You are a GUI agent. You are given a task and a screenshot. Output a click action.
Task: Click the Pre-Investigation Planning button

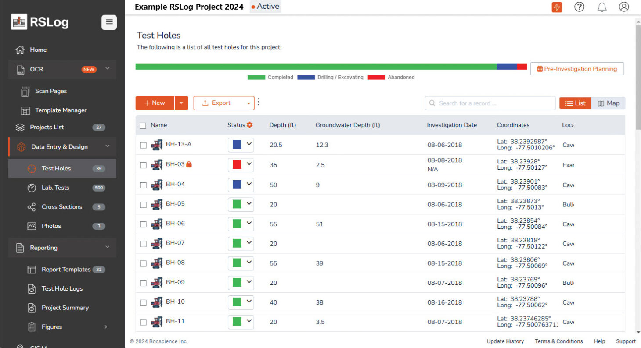click(577, 69)
